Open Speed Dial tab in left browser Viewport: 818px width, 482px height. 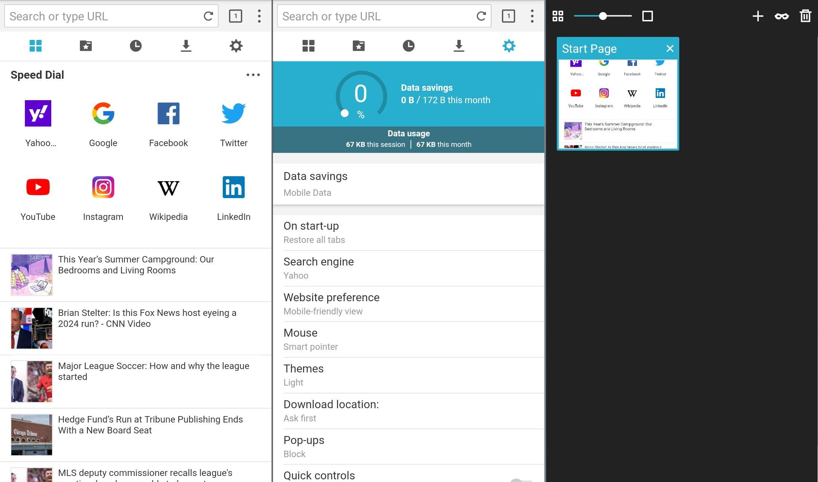click(x=35, y=45)
